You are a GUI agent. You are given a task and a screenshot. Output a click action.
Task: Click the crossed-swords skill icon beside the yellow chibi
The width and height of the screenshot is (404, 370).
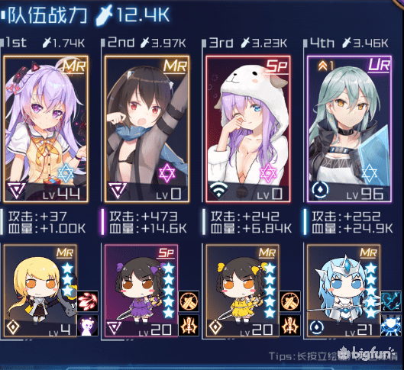tap(290, 301)
